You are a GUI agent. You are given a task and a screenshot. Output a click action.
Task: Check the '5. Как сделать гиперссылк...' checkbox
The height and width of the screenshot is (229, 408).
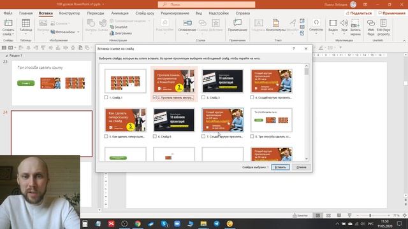tap(106, 136)
